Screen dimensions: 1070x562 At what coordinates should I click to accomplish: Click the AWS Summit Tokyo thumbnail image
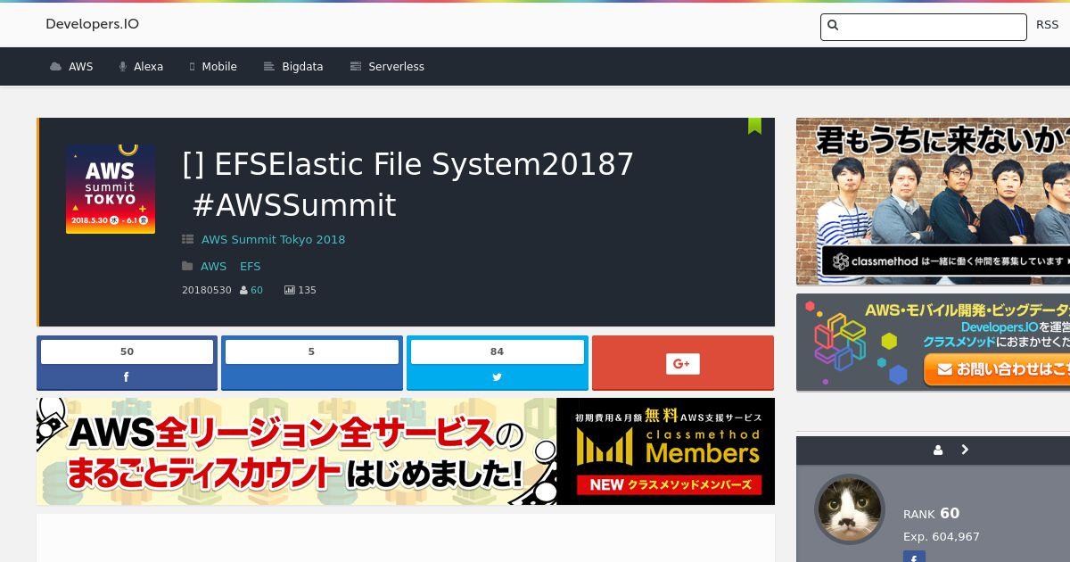(x=111, y=189)
